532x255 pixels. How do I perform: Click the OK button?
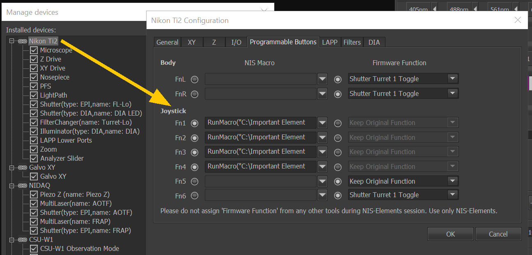[x=450, y=234]
